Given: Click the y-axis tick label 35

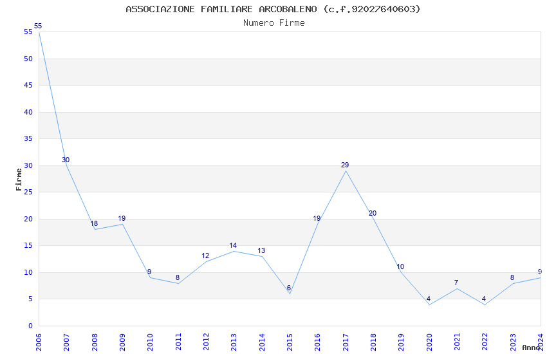Looking at the screenshot, I should (28, 139).
